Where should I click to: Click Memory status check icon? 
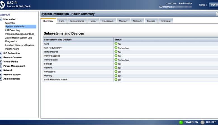coord(116,76)
